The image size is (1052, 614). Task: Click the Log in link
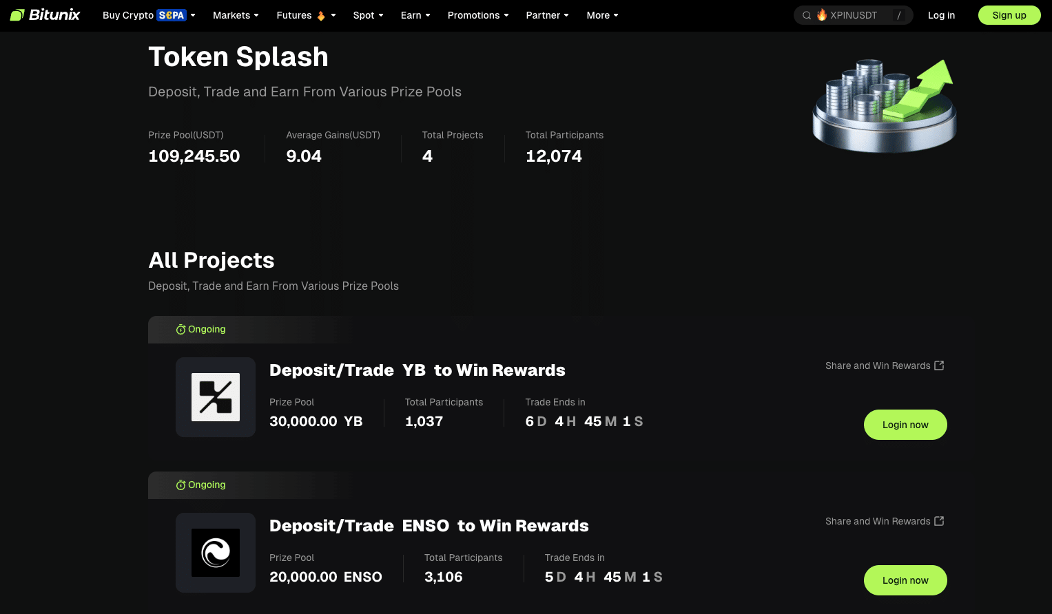coord(941,15)
